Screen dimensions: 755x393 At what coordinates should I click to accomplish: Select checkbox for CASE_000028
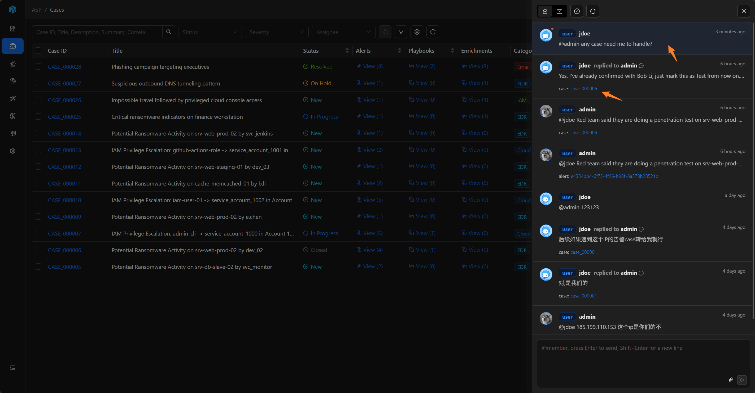[38, 66]
